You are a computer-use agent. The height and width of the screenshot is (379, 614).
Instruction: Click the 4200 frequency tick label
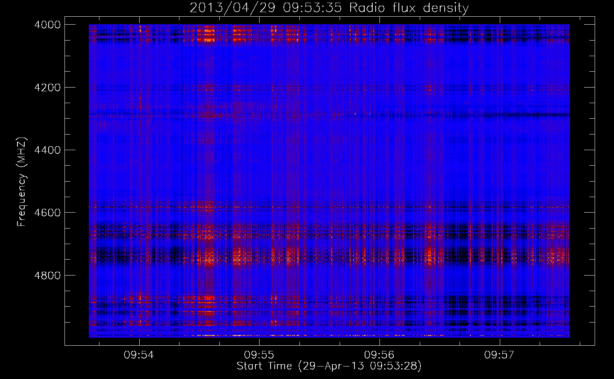pos(47,88)
